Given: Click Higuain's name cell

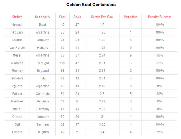Looking at the screenshot, I should [17, 32].
